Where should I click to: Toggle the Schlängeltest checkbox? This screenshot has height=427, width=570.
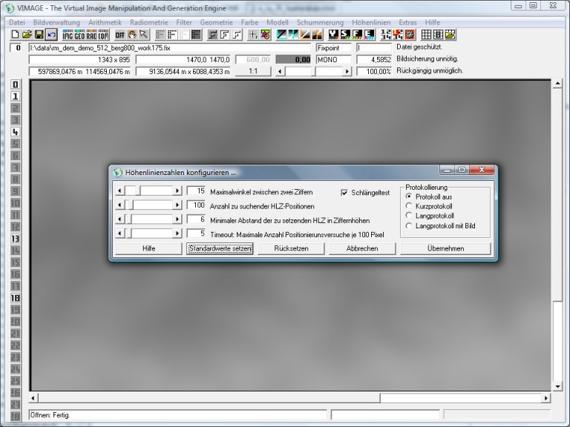(x=344, y=193)
